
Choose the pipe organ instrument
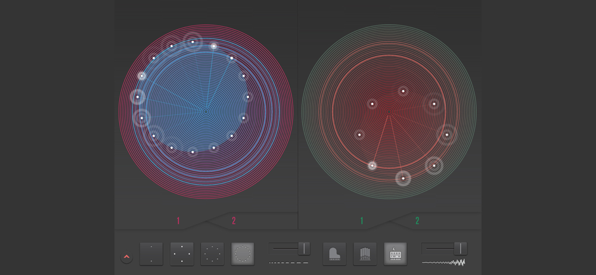coord(365,254)
